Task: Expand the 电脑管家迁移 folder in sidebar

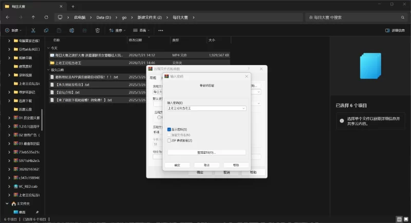Action: 9,40
